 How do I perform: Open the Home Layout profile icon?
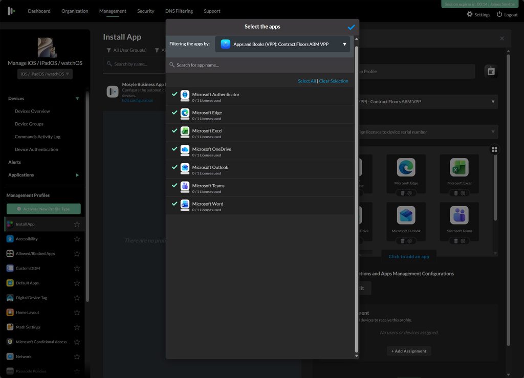point(10,312)
